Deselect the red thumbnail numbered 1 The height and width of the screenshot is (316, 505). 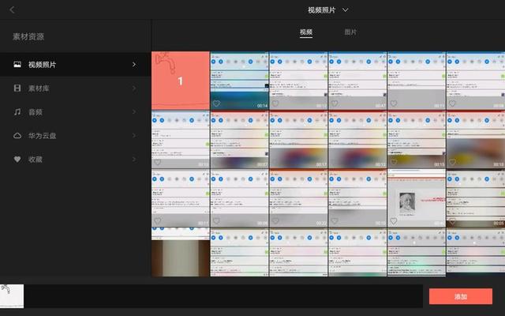tap(180, 81)
